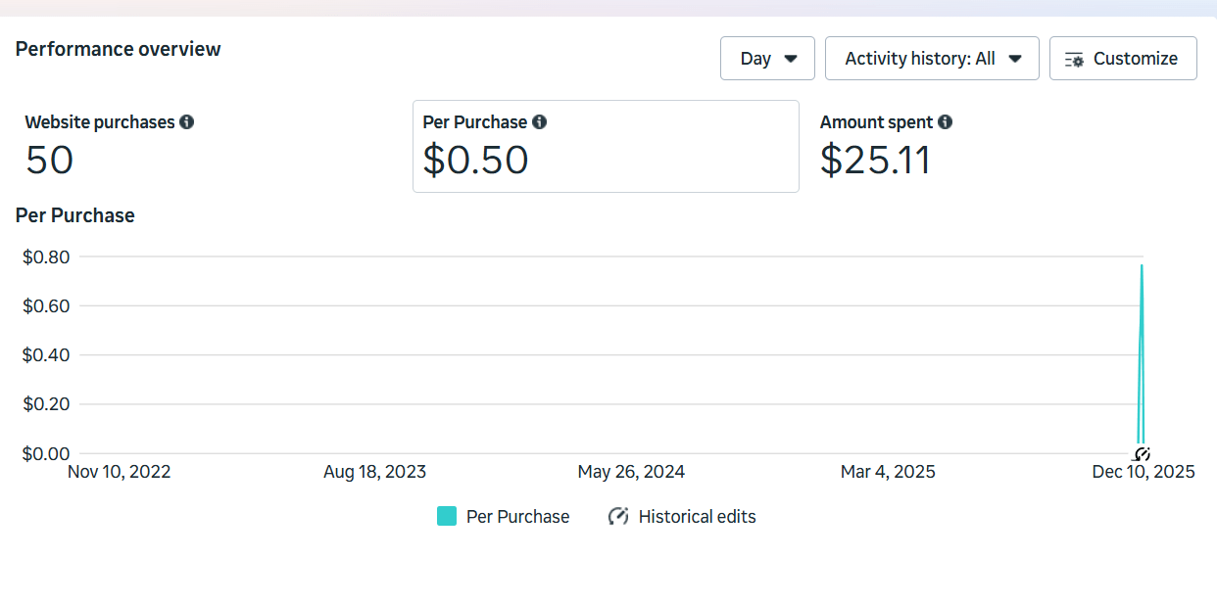Click the Historical edits gauge icon in legend
This screenshot has width=1217, height=605.
(x=618, y=516)
